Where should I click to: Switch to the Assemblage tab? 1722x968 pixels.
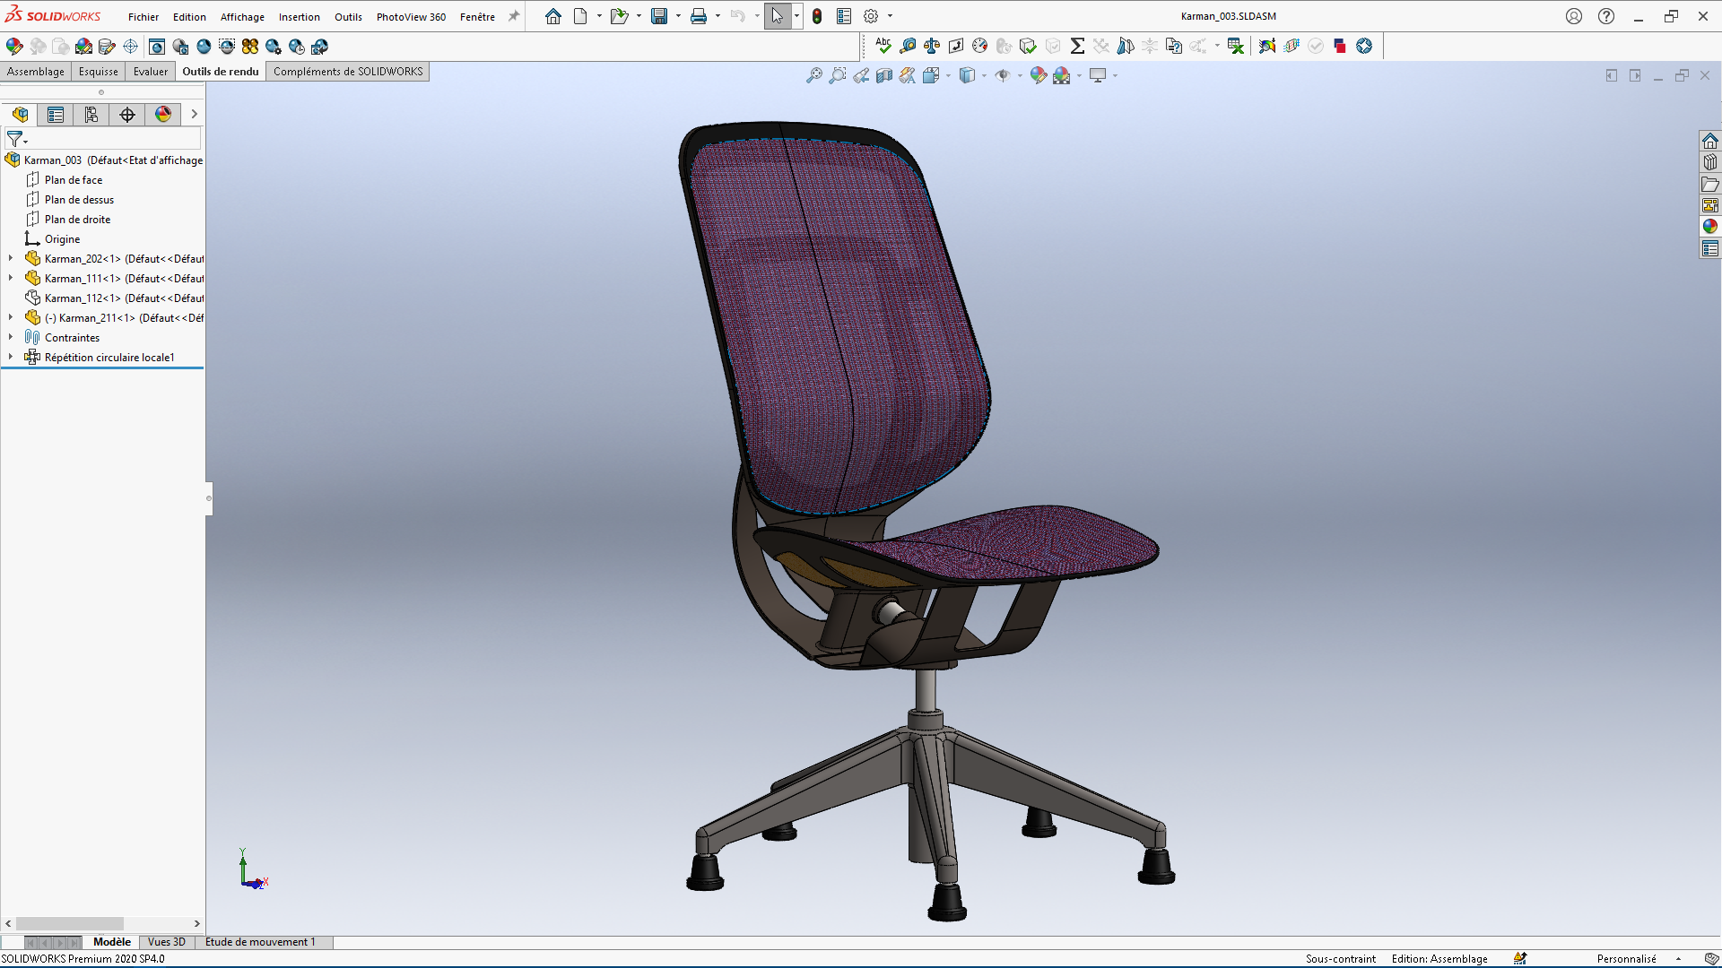(x=36, y=72)
